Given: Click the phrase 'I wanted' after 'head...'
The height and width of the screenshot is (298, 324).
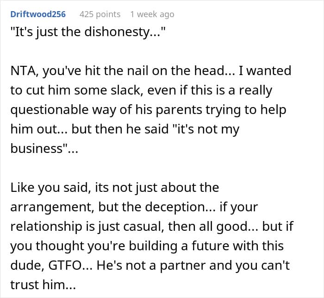Looking at the screenshot, I should pos(265,70).
